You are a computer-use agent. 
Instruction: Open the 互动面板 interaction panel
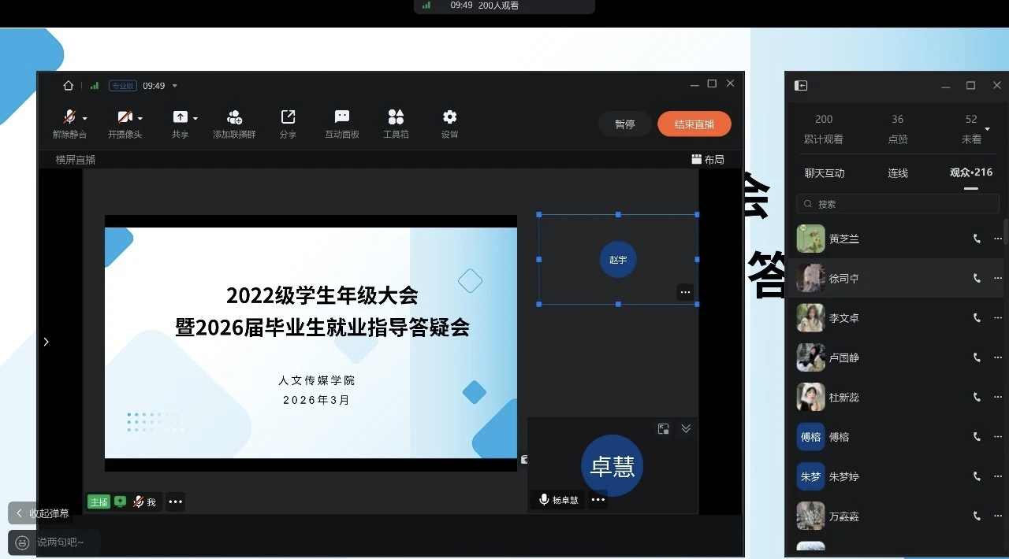pyautogui.click(x=342, y=124)
